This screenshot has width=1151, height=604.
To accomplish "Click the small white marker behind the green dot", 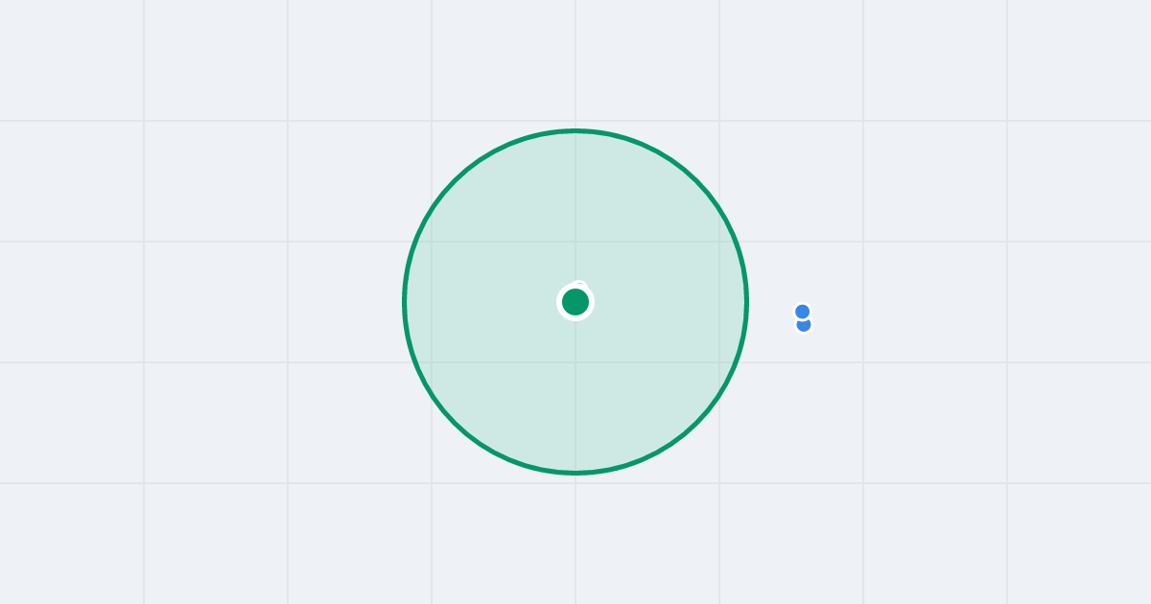I will [578, 285].
